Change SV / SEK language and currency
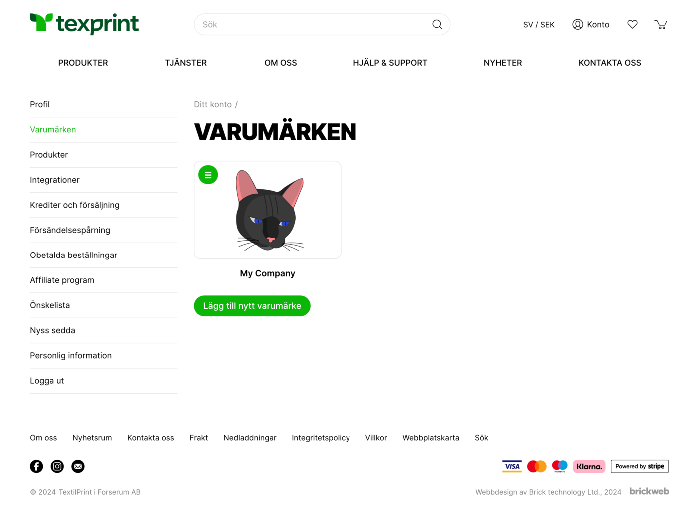Screen dimensions: 699x511 [x=539, y=25]
